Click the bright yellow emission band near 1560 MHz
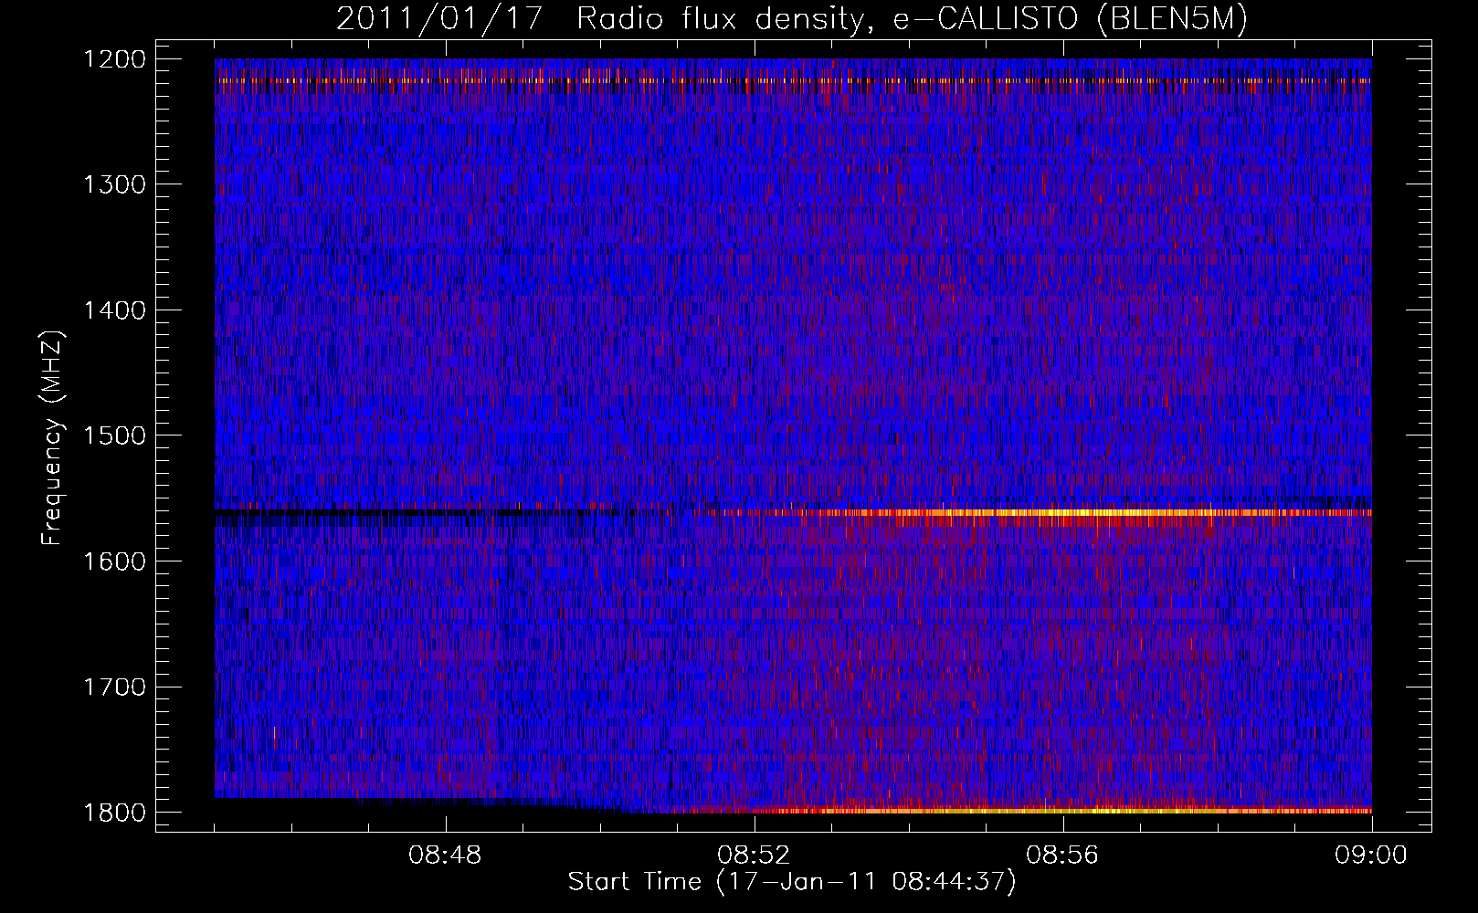Screen dimensions: 1478x913 click(1078, 513)
